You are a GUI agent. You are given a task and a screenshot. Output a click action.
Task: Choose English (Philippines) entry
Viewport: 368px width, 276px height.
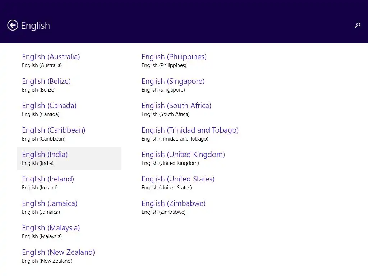coord(174,57)
